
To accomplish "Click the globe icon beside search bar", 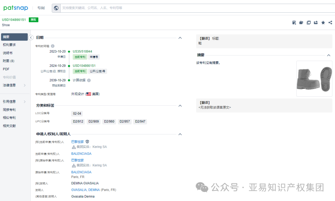I will point(56,8).
